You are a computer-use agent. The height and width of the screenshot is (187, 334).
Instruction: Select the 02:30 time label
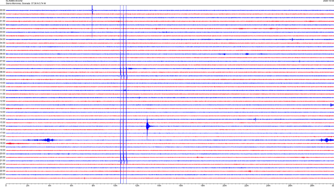(x=2, y=28)
